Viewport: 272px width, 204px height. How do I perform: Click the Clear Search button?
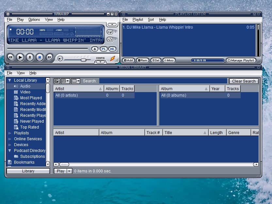pos(244,81)
